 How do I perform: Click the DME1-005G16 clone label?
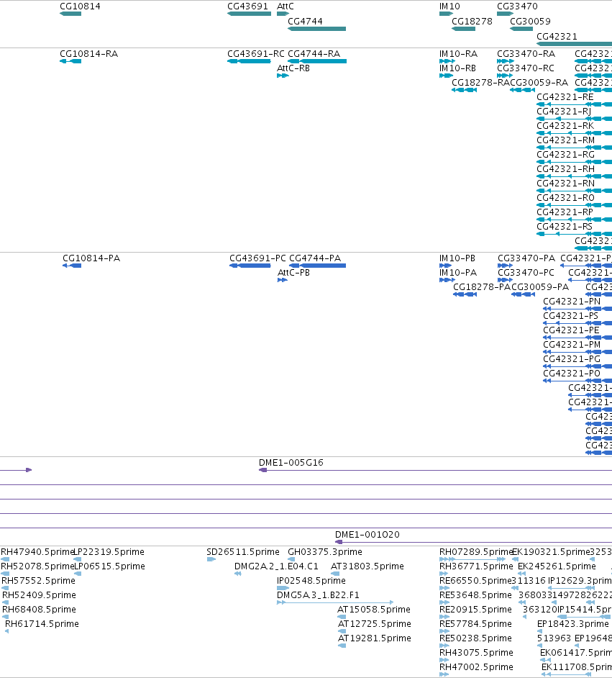point(291,463)
